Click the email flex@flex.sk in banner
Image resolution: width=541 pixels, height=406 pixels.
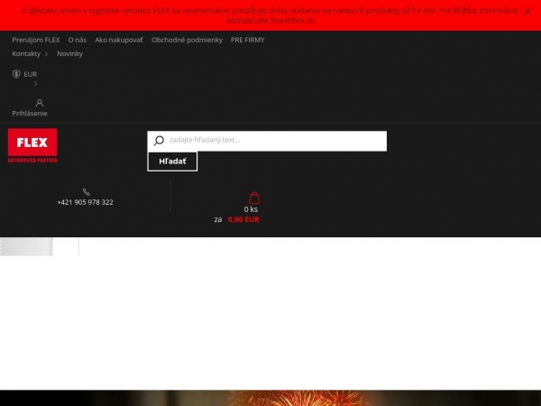[x=292, y=21]
